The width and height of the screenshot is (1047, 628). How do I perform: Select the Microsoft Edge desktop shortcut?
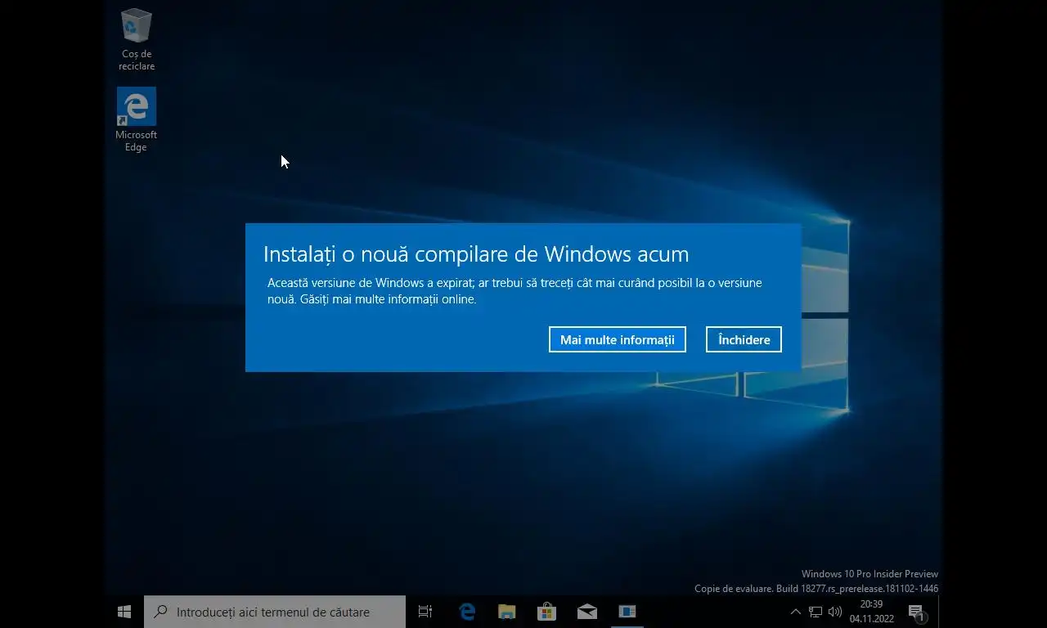click(x=137, y=120)
